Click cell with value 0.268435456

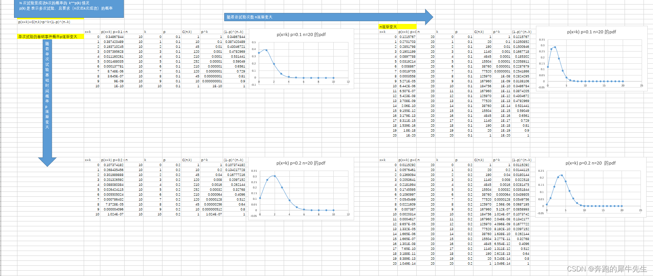pos(112,170)
